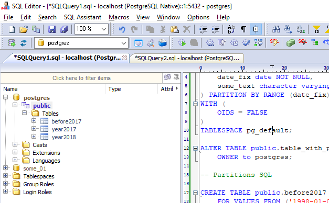The width and height of the screenshot is (329, 203).
Task: Expand the before2017 table
Action: [x=34, y=121]
